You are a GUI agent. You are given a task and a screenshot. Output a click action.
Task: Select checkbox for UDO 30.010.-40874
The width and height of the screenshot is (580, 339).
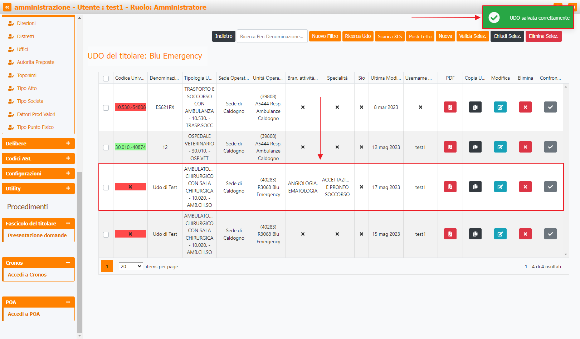click(106, 147)
